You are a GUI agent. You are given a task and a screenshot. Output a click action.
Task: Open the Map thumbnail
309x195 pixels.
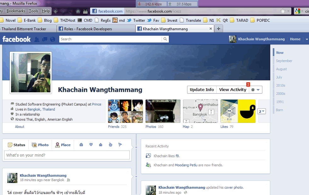click(200, 111)
